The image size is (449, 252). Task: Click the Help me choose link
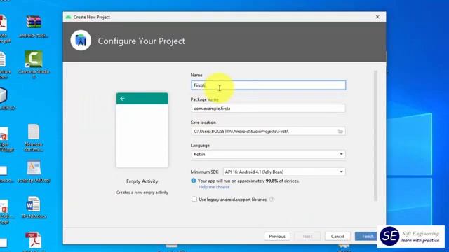tap(214, 187)
